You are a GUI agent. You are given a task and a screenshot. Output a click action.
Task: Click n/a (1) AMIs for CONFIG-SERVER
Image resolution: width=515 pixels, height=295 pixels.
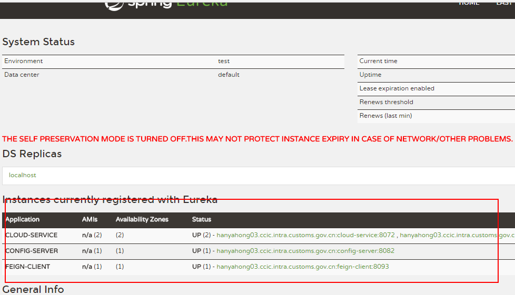click(92, 251)
